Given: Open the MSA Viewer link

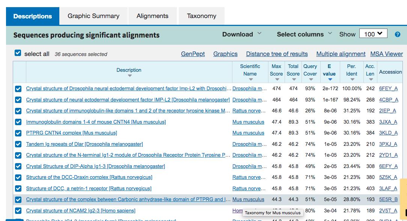Looking at the screenshot, I should (x=386, y=54).
